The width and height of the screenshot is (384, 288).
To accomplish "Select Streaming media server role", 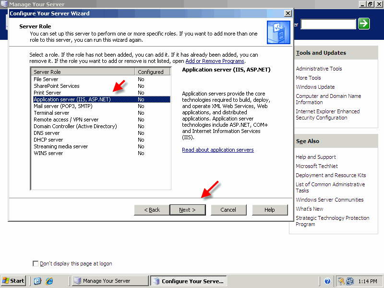I will pyautogui.click(x=101, y=146).
